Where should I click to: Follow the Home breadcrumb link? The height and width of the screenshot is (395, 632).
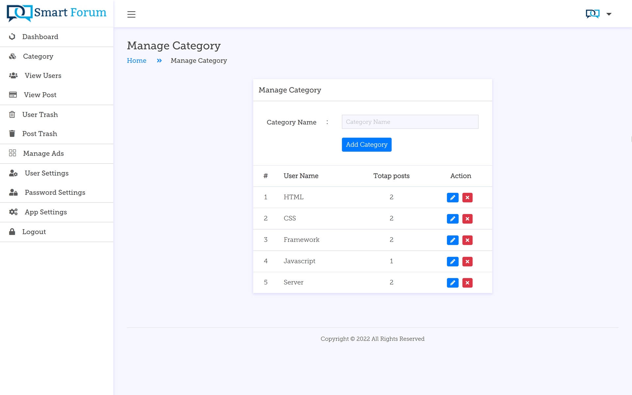[136, 61]
